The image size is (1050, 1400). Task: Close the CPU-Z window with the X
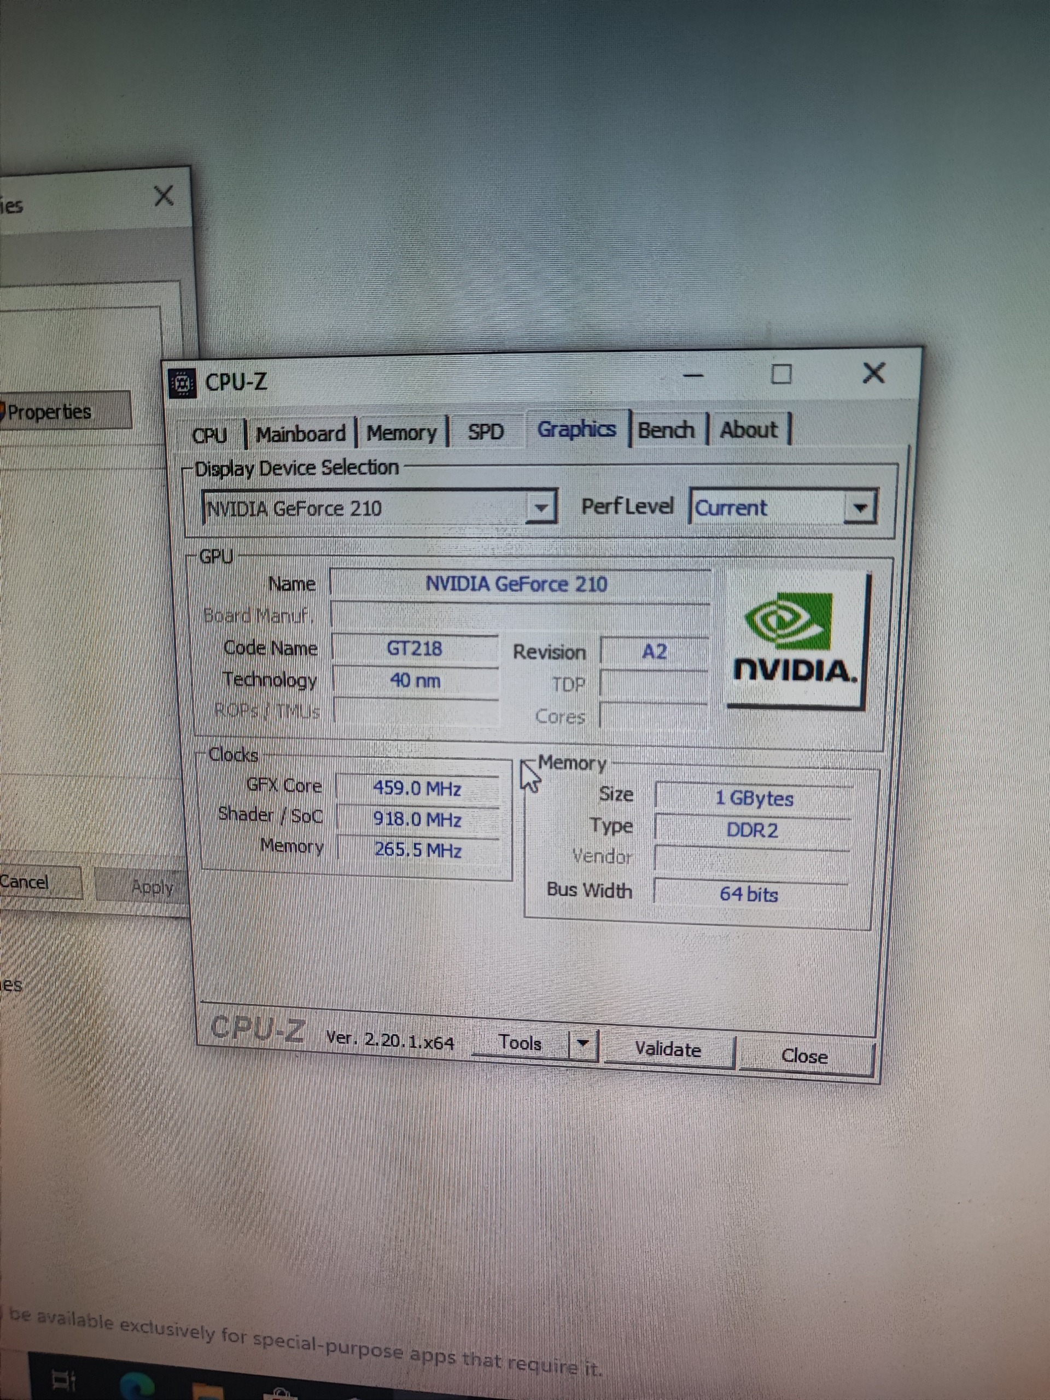click(873, 373)
